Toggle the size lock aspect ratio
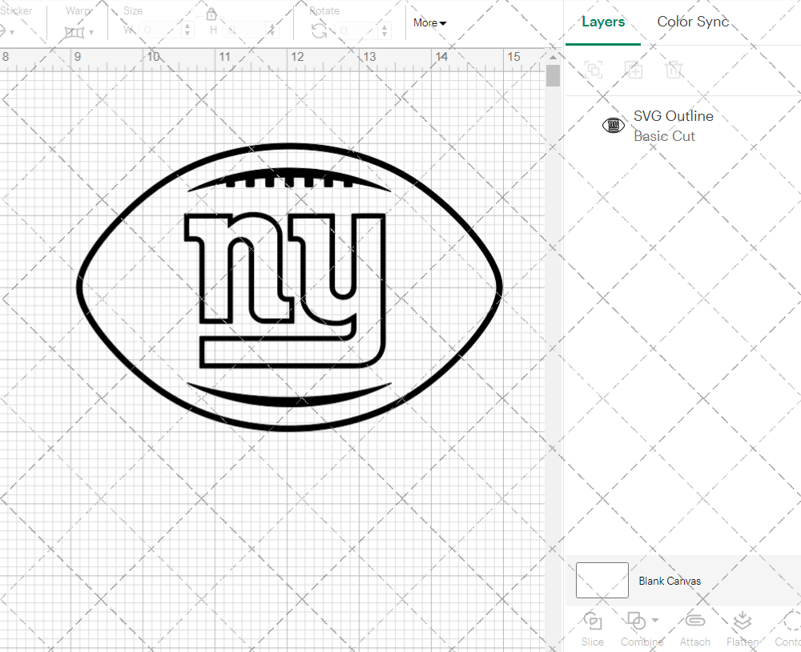 pos(211,14)
